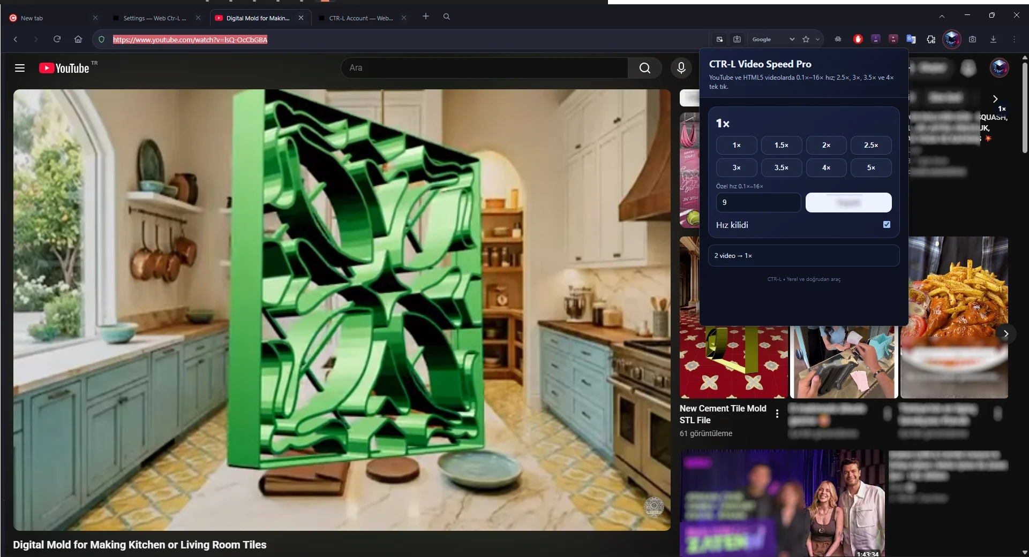Go to browser home page icon
This screenshot has width=1029, height=557.
tap(78, 39)
